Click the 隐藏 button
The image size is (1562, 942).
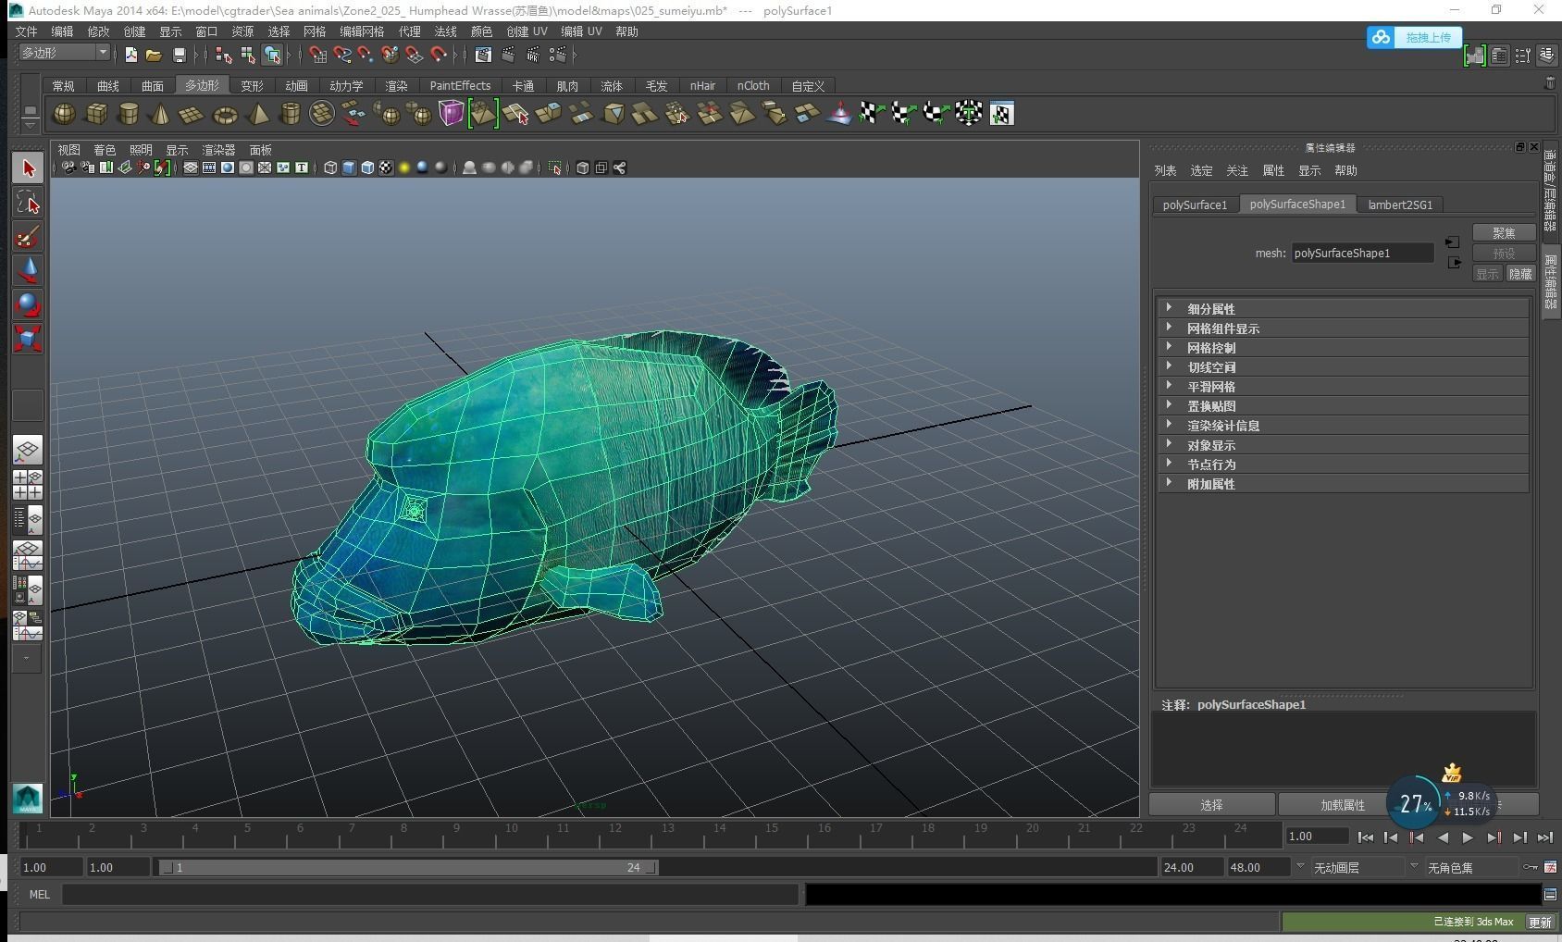tap(1520, 274)
